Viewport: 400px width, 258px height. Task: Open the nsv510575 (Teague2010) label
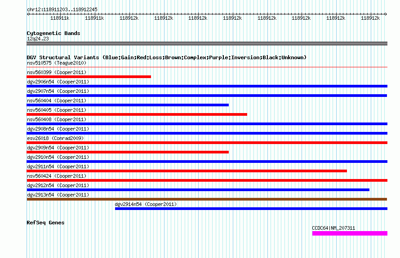pos(57,63)
